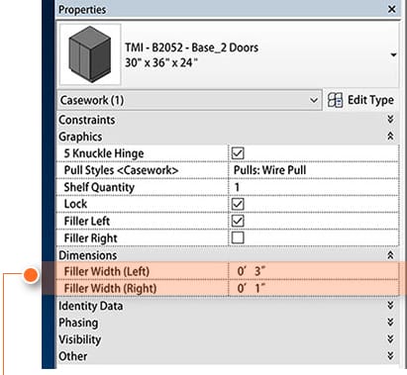This screenshot has width=407, height=375.
Task: Open the type selector dropdown arrow
Action: click(393, 54)
